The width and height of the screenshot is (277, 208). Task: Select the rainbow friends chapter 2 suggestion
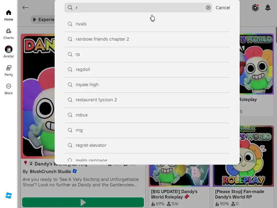pyautogui.click(x=147, y=39)
